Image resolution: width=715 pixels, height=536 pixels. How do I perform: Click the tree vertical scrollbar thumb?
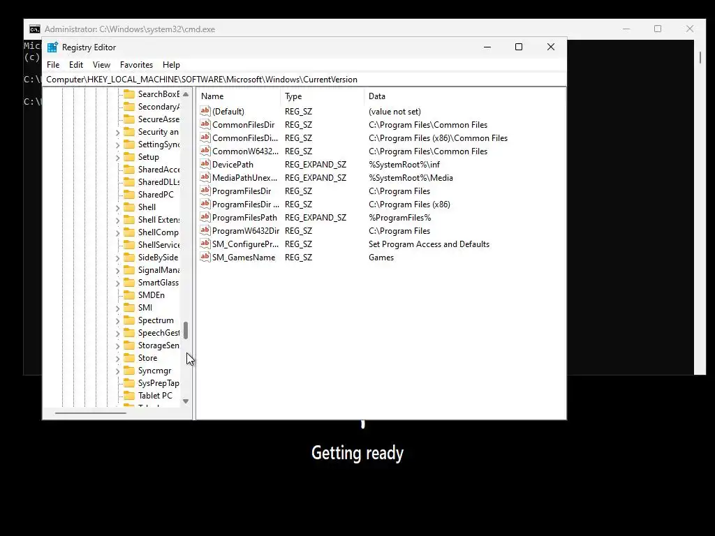[186, 330]
